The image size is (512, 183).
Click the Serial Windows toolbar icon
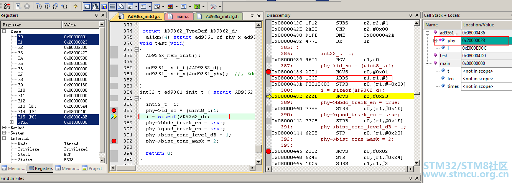tap(157, 6)
